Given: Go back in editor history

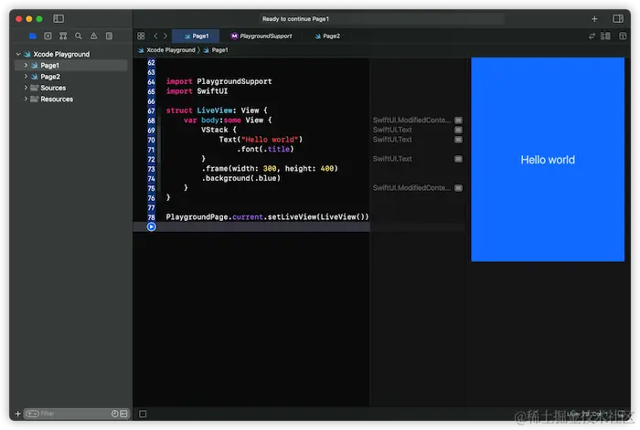Looking at the screenshot, I should 155,36.
